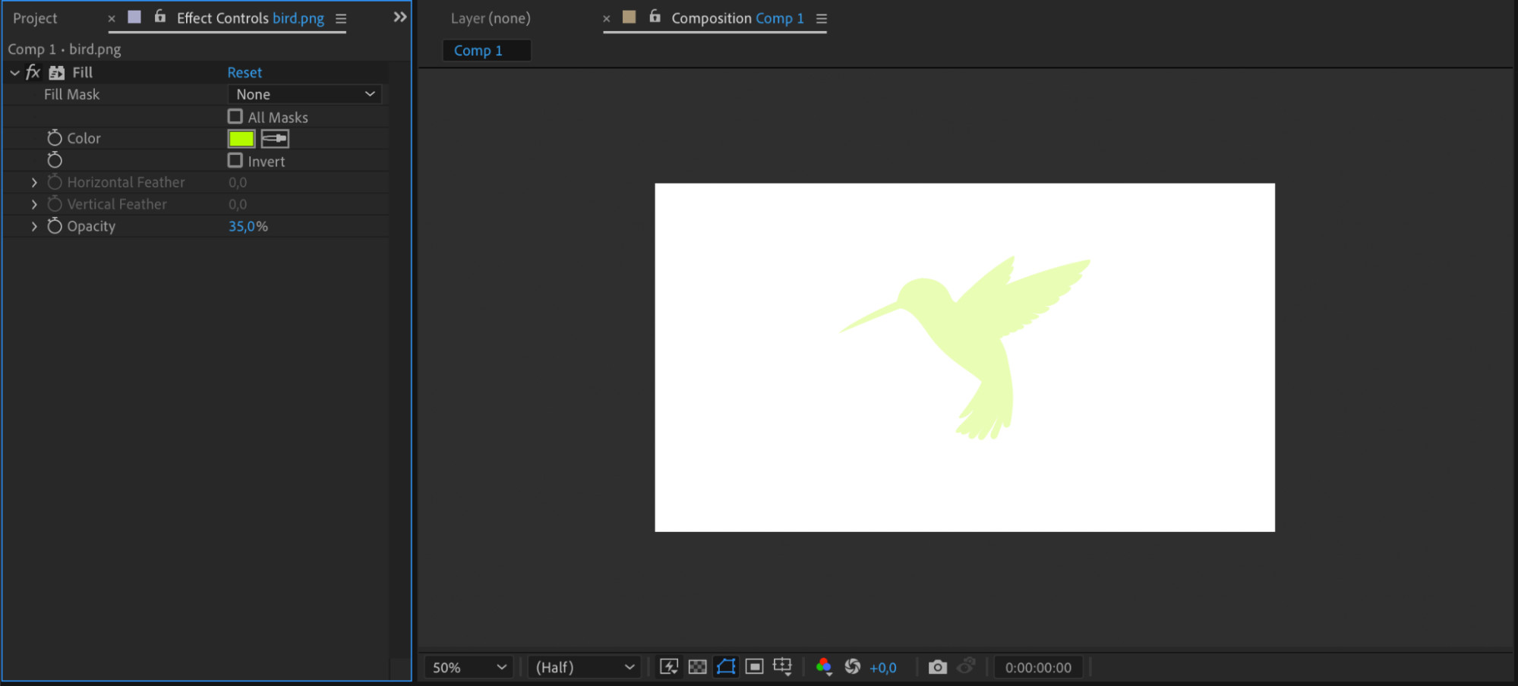1518x686 pixels.
Task: Click the Reset Exposure icon
Action: coord(853,667)
